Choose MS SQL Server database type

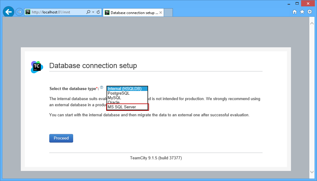pos(127,107)
